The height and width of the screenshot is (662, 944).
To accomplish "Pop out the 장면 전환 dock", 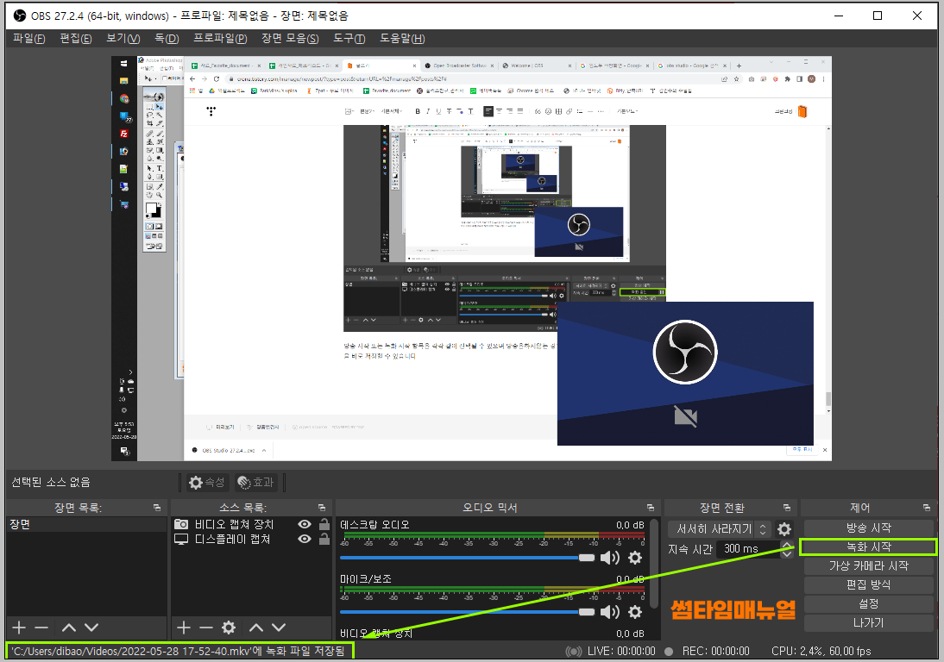I will click(x=786, y=508).
